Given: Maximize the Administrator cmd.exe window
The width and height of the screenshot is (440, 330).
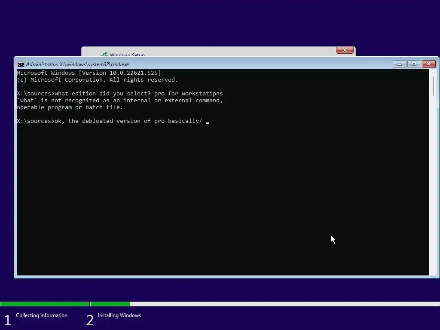Looking at the screenshot, I should coord(414,64).
